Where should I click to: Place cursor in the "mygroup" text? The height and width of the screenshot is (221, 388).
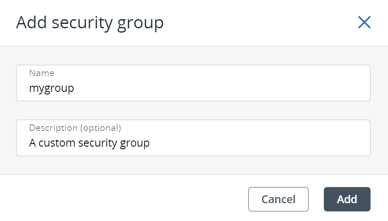[52, 88]
